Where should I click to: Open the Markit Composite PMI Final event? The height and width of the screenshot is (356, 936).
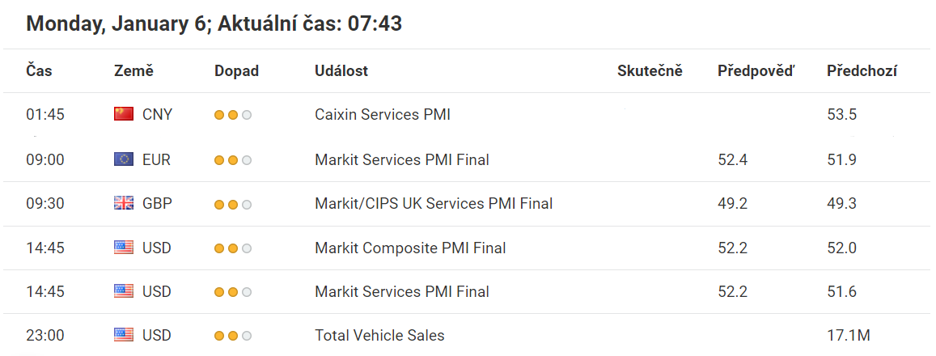pyautogui.click(x=410, y=248)
